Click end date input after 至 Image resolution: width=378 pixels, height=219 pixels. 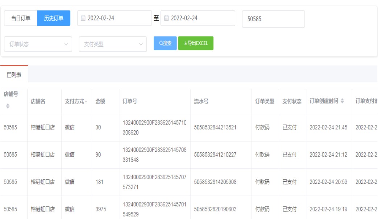coord(199,18)
